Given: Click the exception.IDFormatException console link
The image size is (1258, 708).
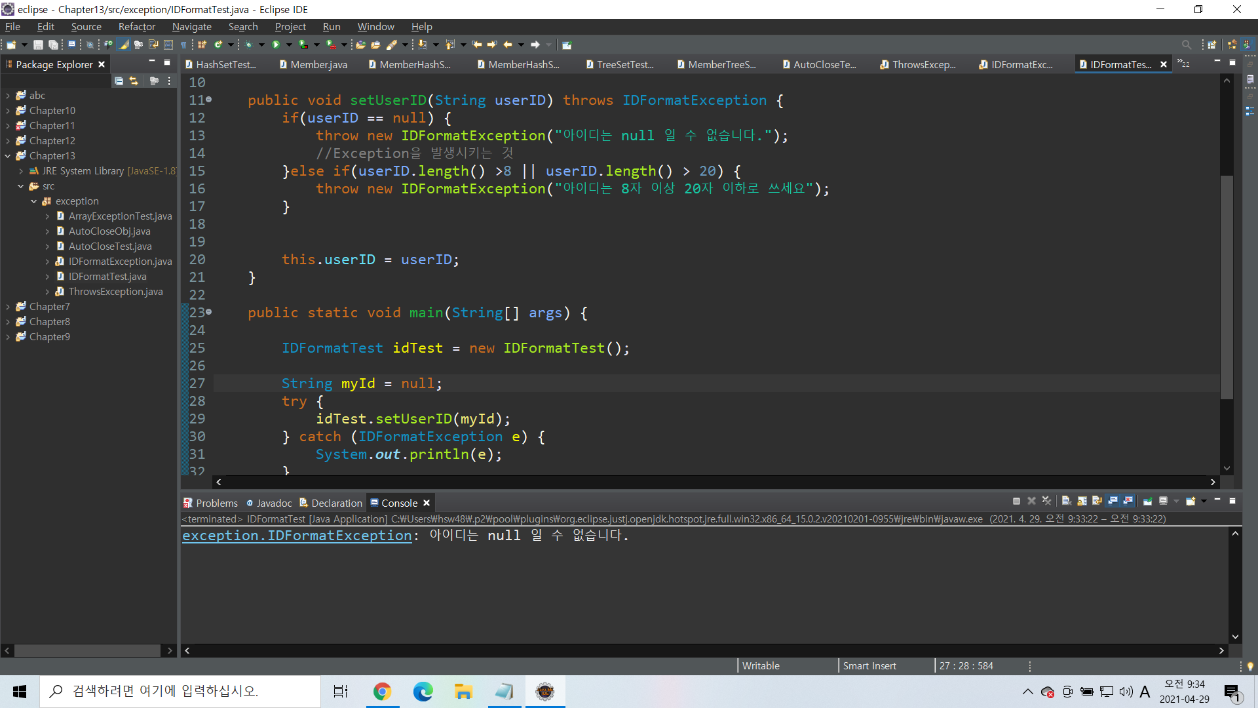Looking at the screenshot, I should [297, 536].
